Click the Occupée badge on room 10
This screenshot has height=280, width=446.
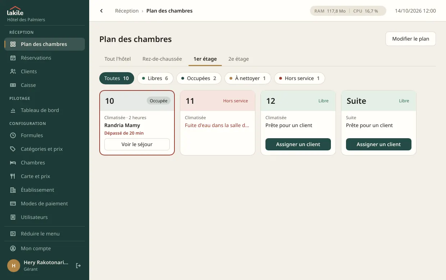(159, 101)
